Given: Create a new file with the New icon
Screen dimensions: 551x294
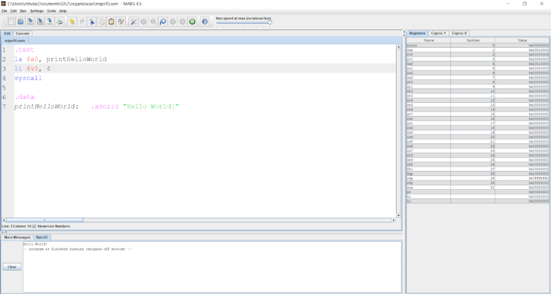Looking at the screenshot, I should coord(11,21).
